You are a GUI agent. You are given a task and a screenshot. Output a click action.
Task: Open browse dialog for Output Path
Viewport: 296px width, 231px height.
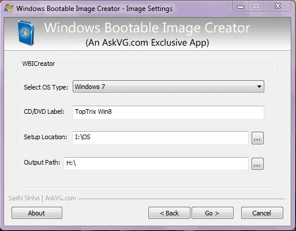[257, 164]
